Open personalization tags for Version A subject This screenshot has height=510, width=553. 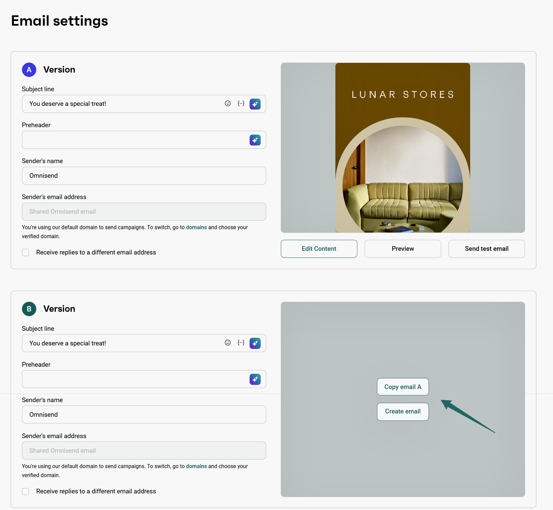pyautogui.click(x=241, y=104)
